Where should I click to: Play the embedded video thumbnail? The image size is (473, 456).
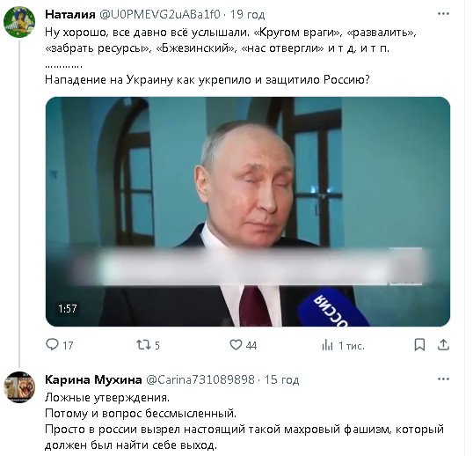tap(248, 211)
